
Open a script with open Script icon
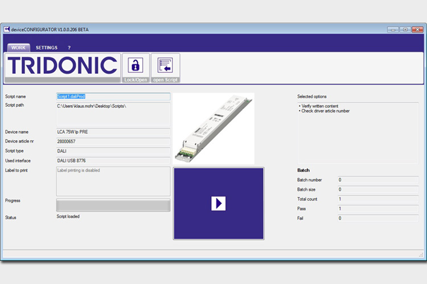165,68
